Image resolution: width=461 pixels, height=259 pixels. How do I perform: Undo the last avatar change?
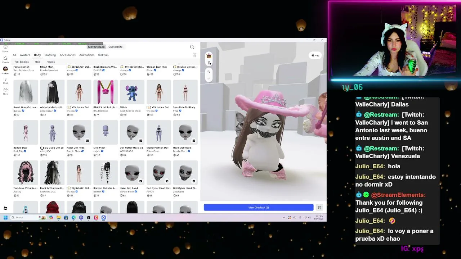pyautogui.click(x=209, y=71)
